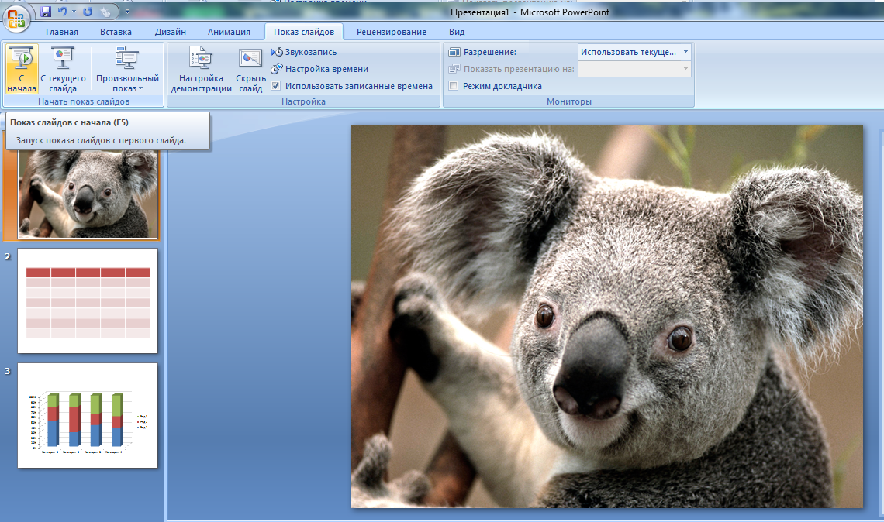Enable the 'Режим докладчика' checkbox
This screenshot has height=522, width=884.
tap(454, 86)
